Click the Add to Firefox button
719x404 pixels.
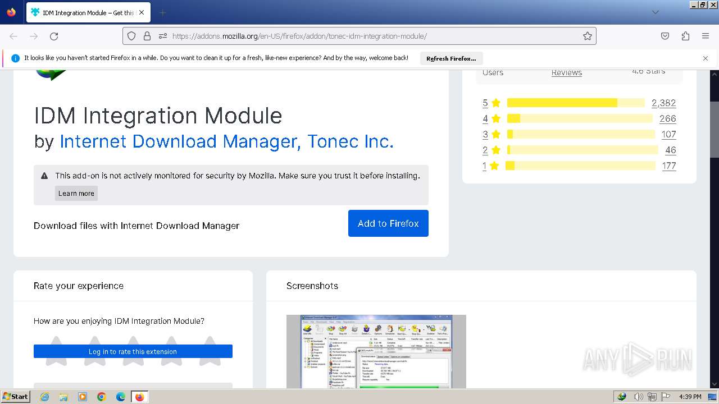tap(388, 223)
